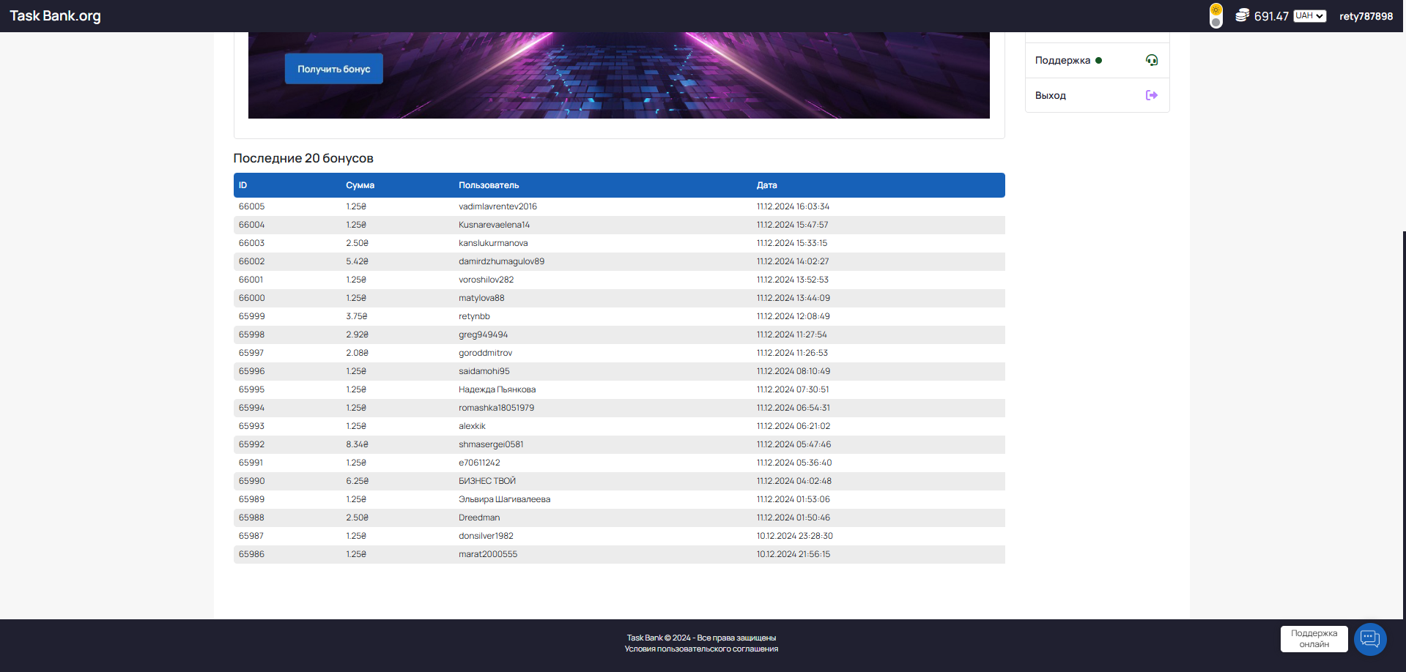The image size is (1406, 672).
Task: Click the Task Bank © 2024 footer text
Action: (x=701, y=638)
